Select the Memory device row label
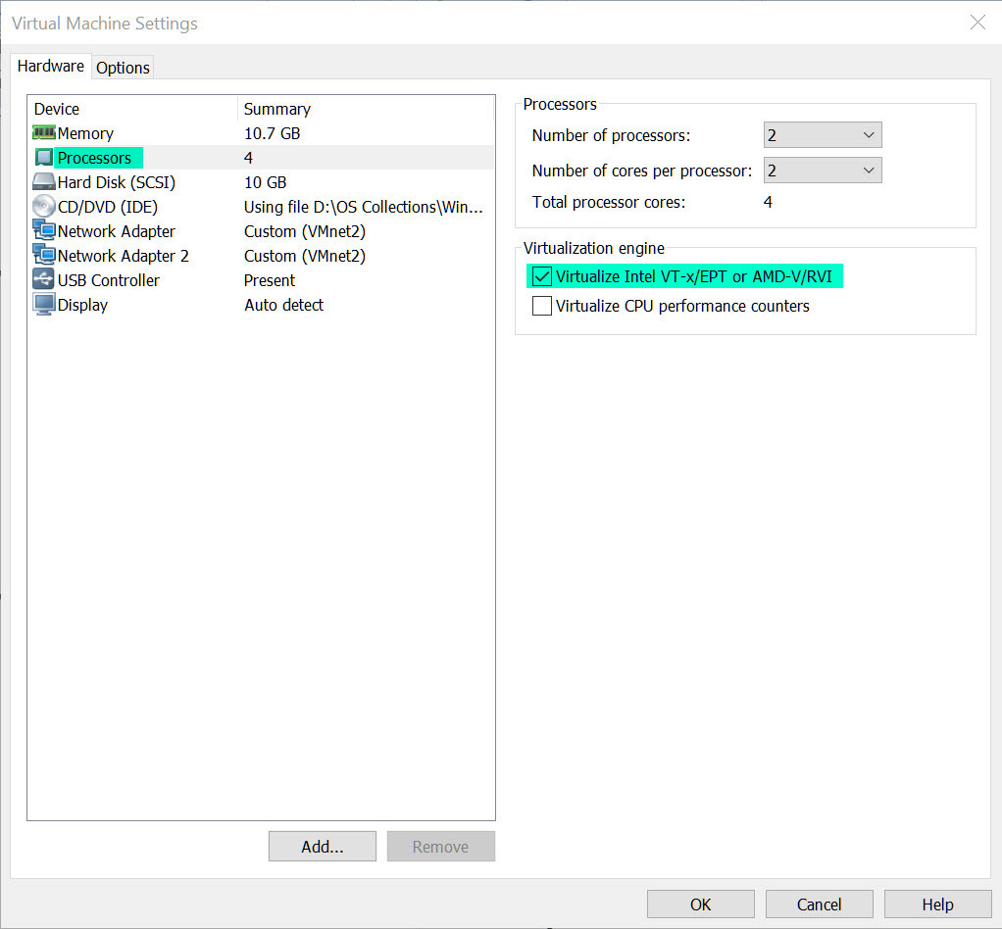This screenshot has width=1002, height=929. click(85, 133)
